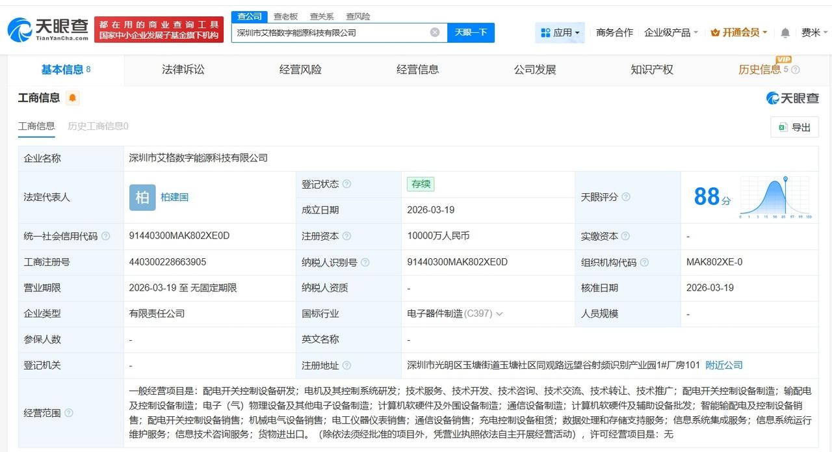
Task: Click the 导出 export icon
Action: pyautogui.click(x=783, y=127)
